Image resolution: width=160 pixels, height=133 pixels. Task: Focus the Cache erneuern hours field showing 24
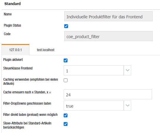(x=108, y=94)
